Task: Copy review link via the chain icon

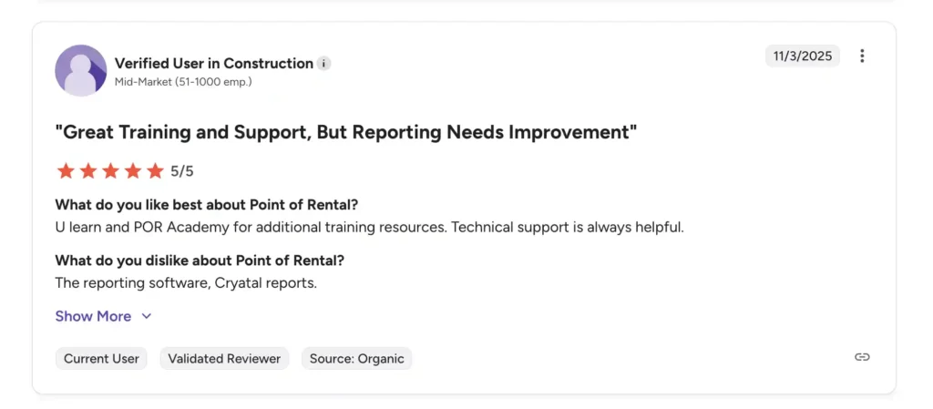Action: point(862,357)
